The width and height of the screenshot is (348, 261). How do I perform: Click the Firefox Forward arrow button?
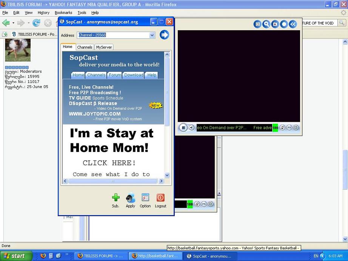click(21, 23)
